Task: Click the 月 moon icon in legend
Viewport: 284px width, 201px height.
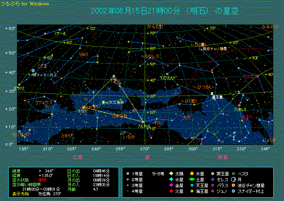Action: click(233, 179)
